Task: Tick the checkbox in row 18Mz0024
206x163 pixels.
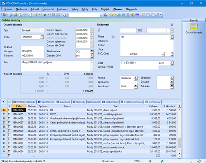Action: pyautogui.click(x=9, y=110)
